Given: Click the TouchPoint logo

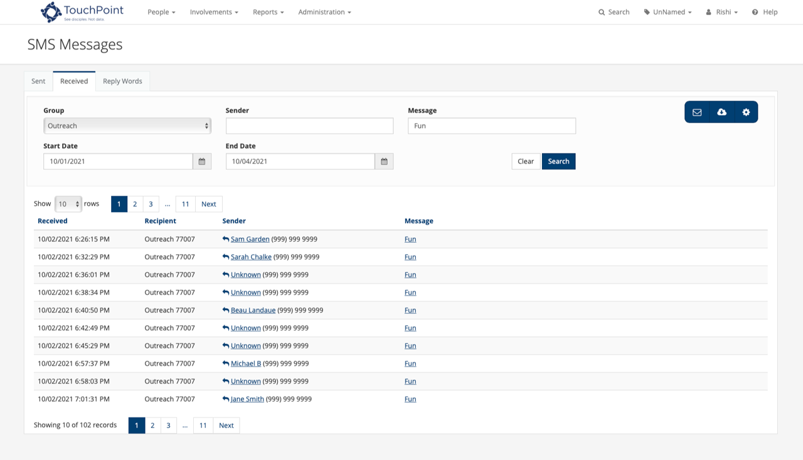Looking at the screenshot, I should pyautogui.click(x=82, y=12).
